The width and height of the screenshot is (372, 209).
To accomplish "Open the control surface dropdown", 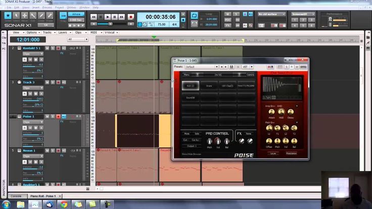I will [x=271, y=14].
